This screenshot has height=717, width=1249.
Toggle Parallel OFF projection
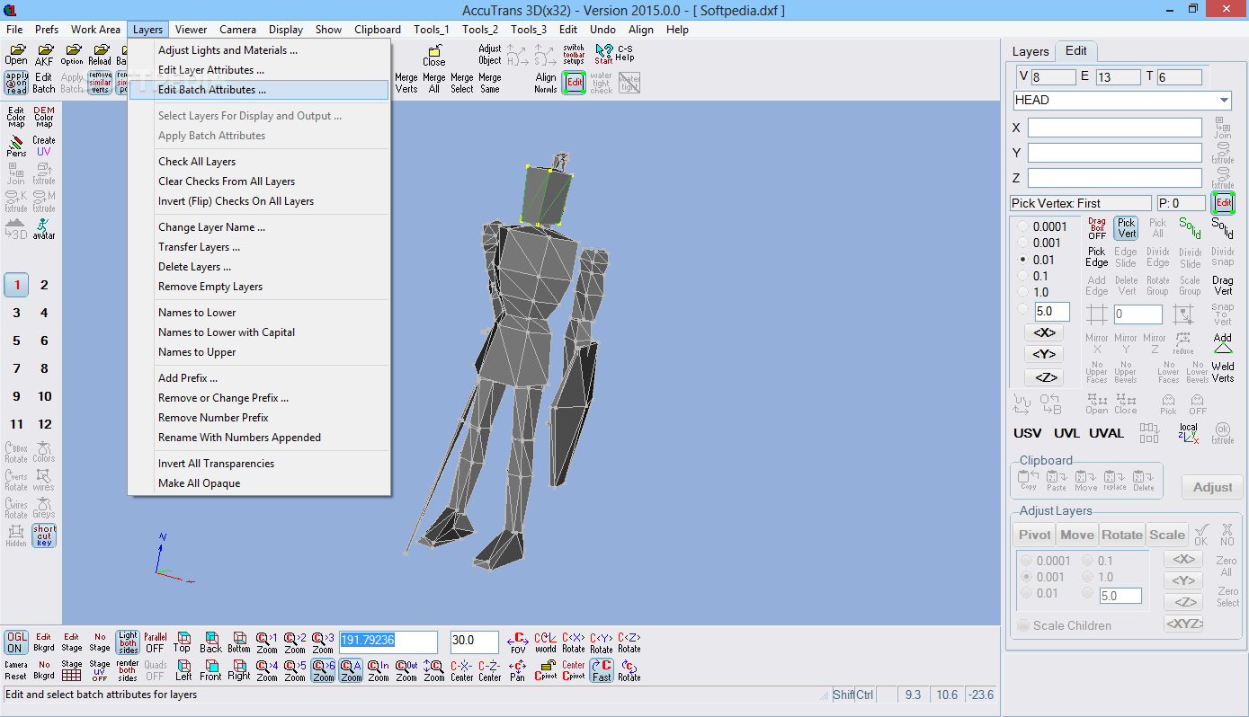tap(155, 642)
